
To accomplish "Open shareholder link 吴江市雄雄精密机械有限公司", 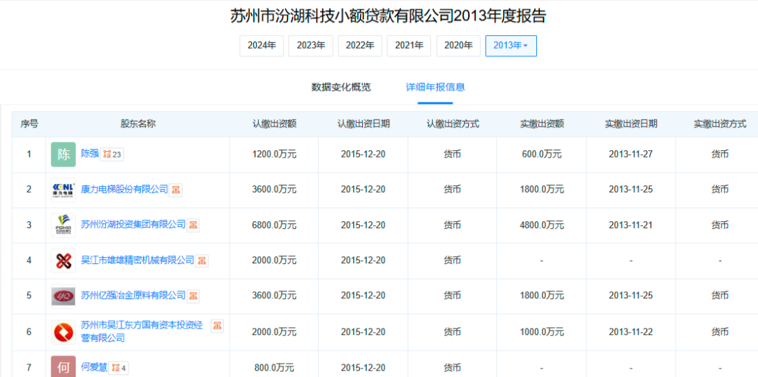I will (138, 260).
